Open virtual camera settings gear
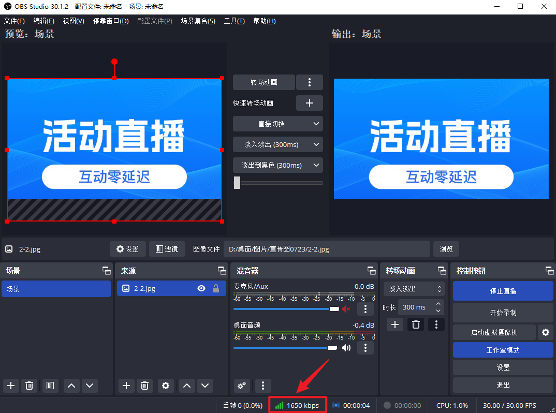 545,332
